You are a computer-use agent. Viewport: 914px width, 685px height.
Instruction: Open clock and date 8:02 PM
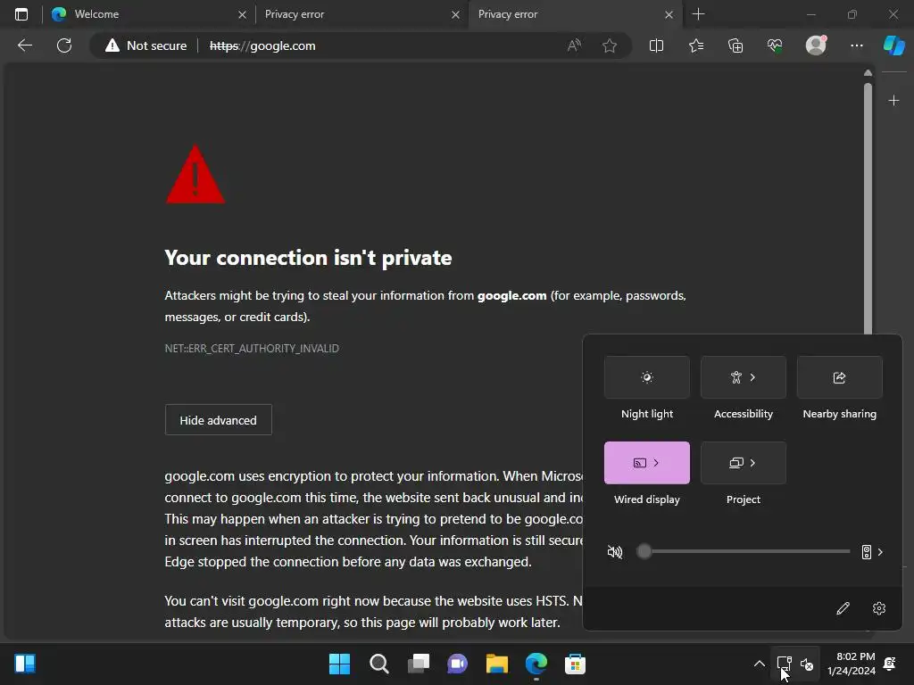851,664
